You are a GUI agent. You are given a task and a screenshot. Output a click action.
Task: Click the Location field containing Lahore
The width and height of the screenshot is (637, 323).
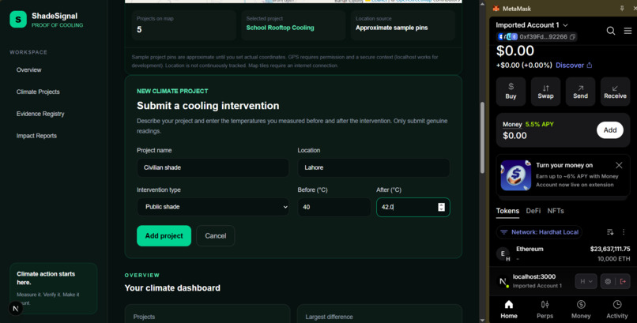pos(374,167)
